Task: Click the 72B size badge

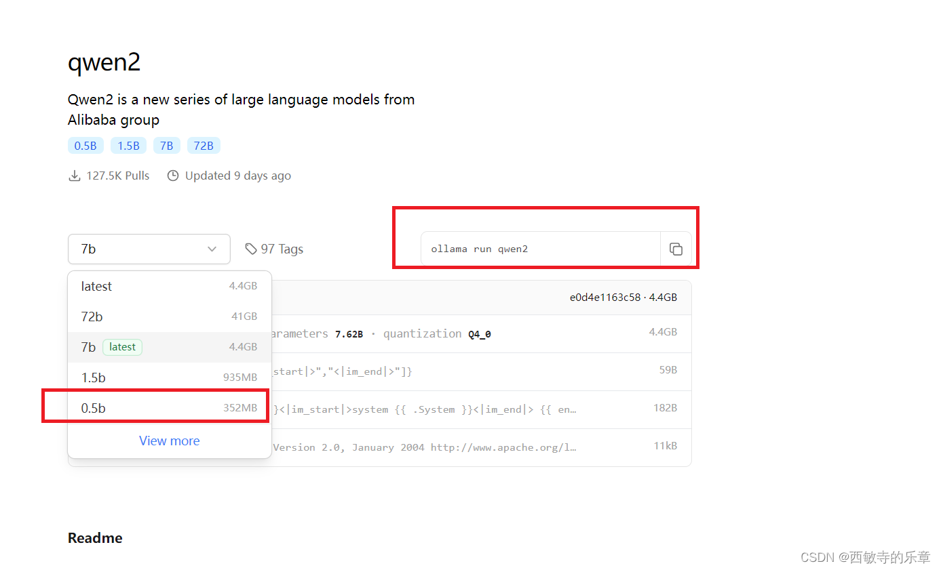Action: [x=204, y=146]
